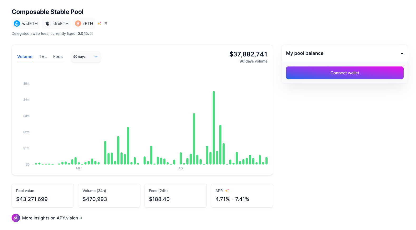Click the Connect wallet button
The width and height of the screenshot is (416, 230).
pos(345,73)
